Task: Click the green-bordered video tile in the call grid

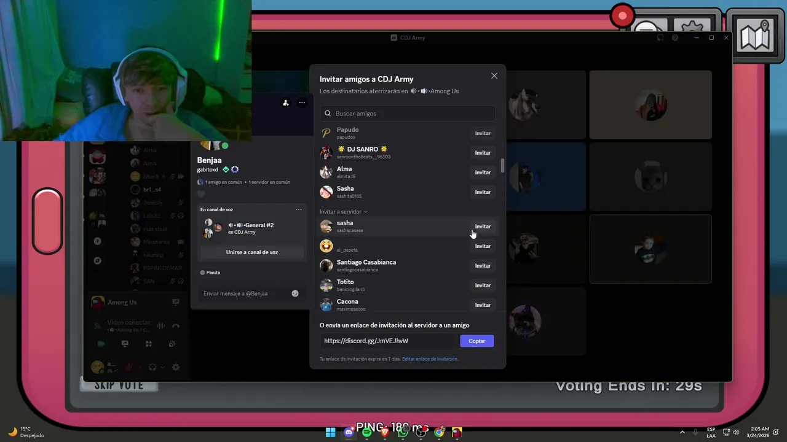Action: click(x=651, y=249)
